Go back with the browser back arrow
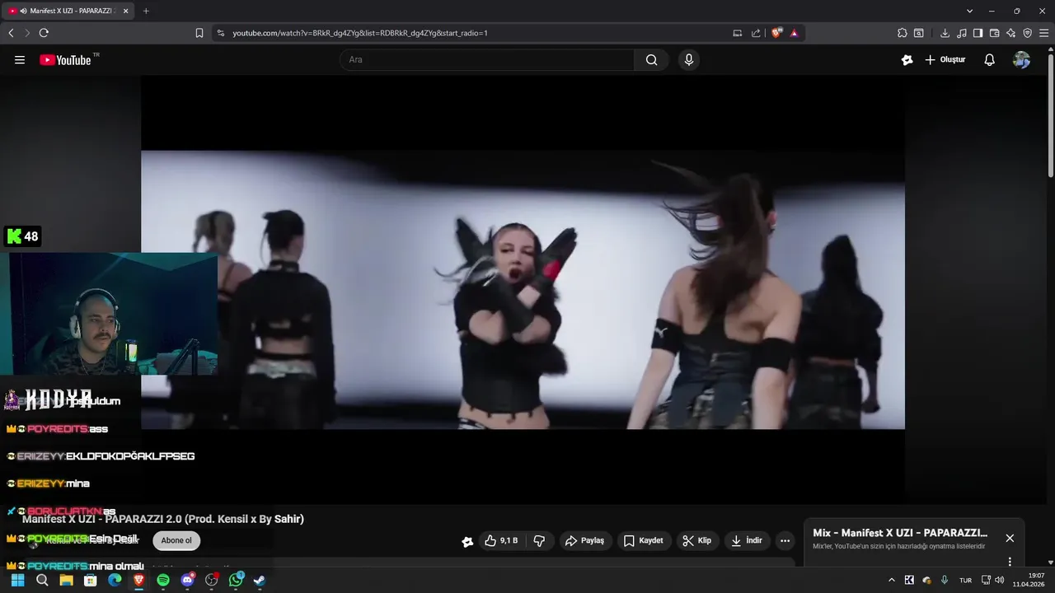The image size is (1055, 593). click(x=11, y=33)
